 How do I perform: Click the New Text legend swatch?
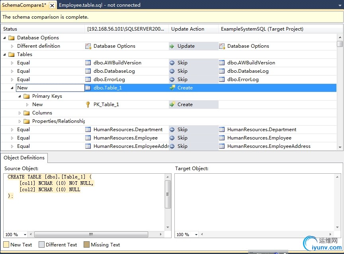(6, 244)
